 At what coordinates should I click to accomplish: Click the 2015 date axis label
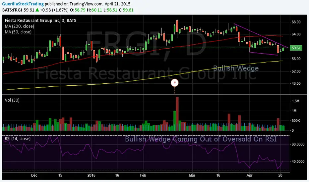click(91, 175)
